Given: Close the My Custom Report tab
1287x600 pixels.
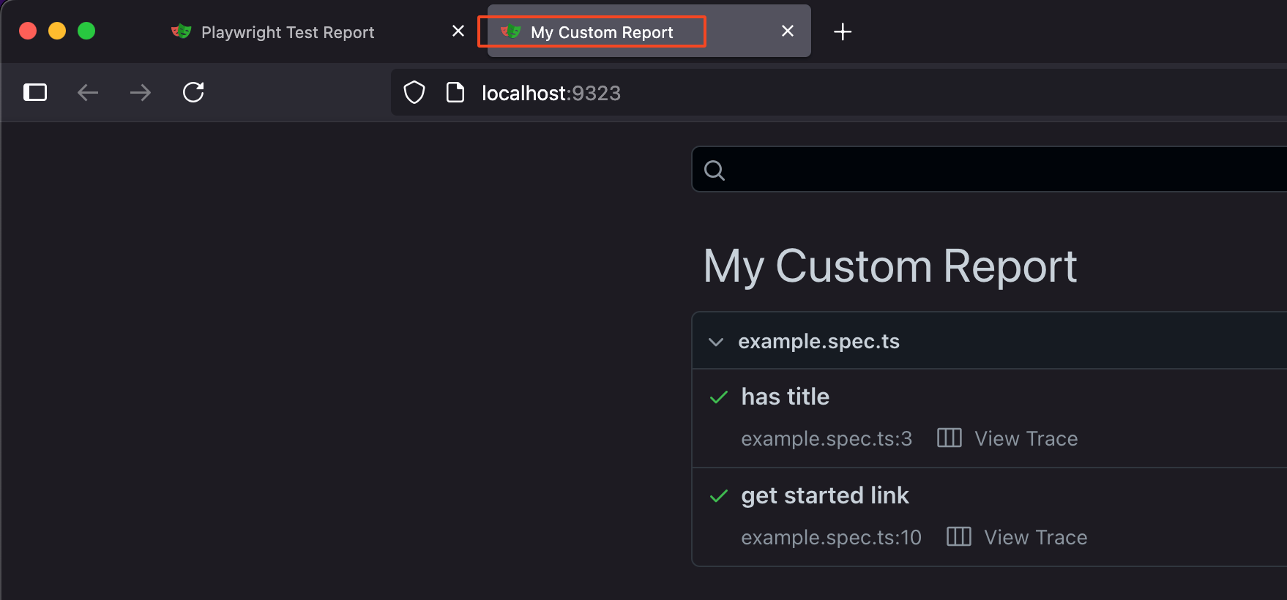Looking at the screenshot, I should pos(788,31).
